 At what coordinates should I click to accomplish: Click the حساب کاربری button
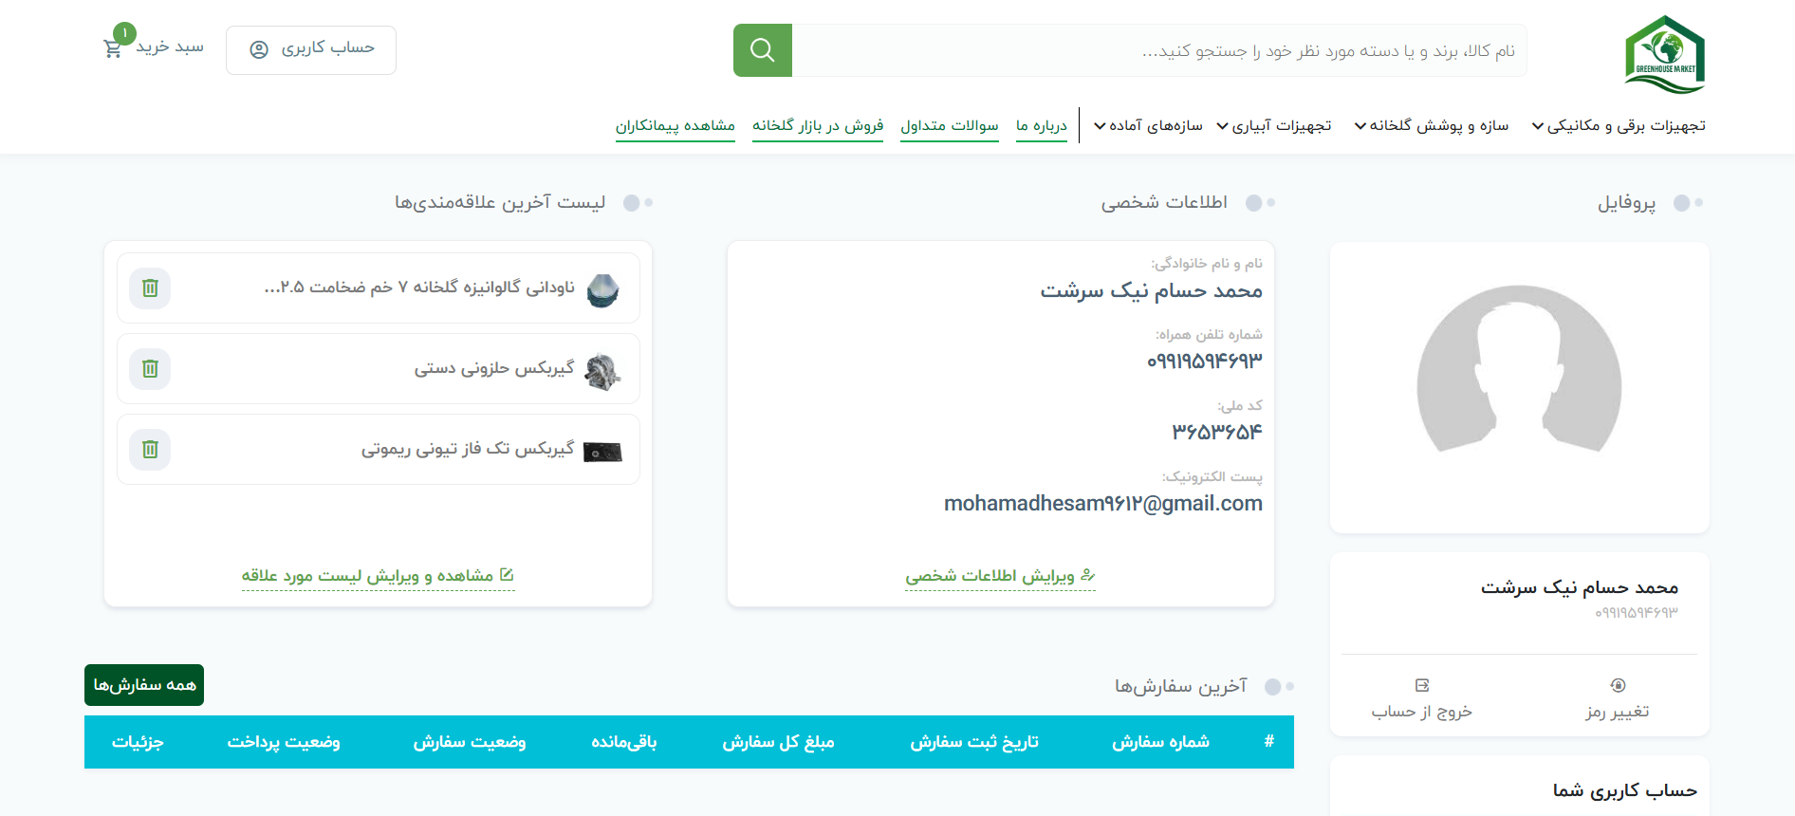click(x=311, y=49)
